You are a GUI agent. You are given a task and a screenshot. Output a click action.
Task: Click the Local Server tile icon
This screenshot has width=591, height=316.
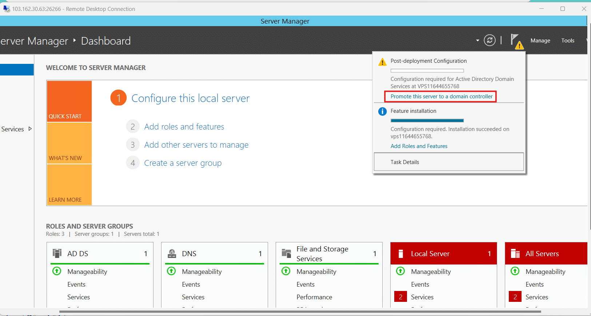401,254
